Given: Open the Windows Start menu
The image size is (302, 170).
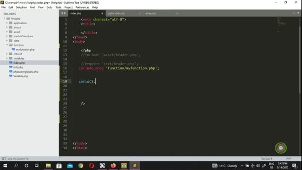Looking at the screenshot, I should tap(5, 166).
